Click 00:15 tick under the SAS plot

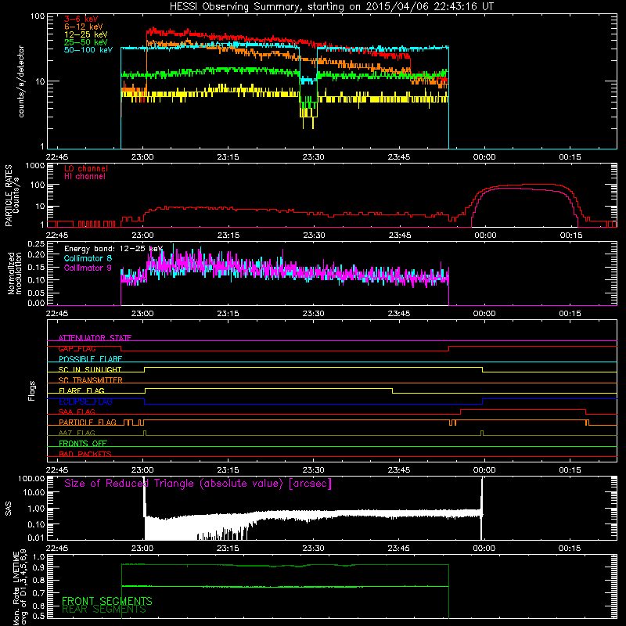pos(570,549)
